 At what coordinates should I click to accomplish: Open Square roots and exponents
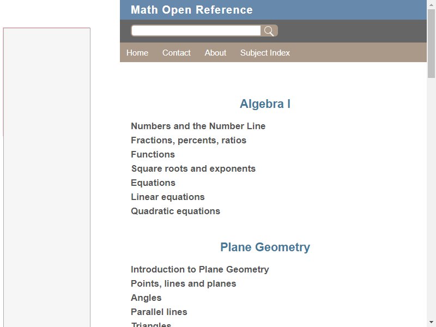193,168
